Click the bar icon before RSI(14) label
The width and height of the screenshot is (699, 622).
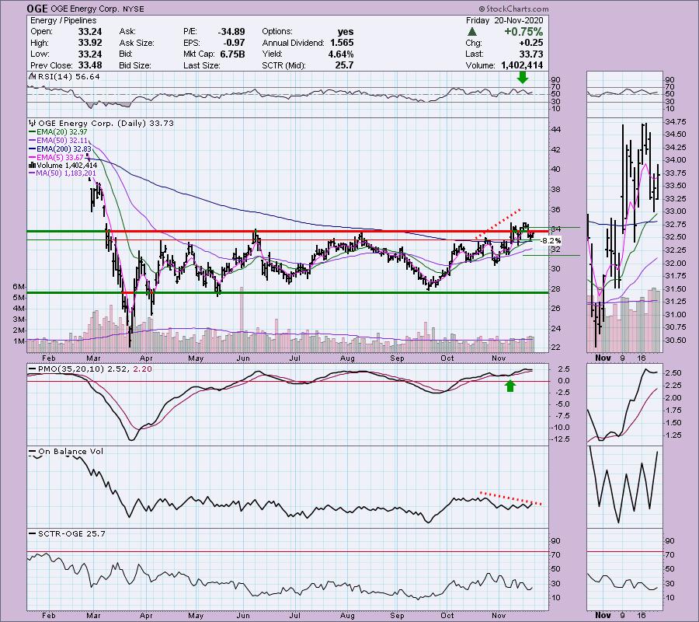click(x=32, y=76)
